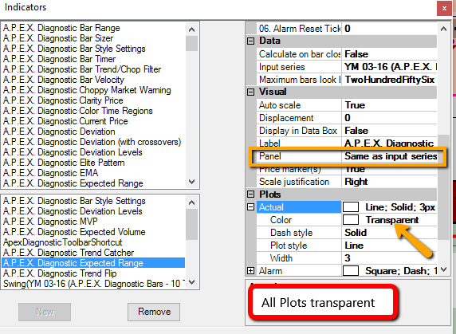
Task: Select A.P.E.X. Diagnostic Deviation (with crossovers)
Action: (x=92, y=142)
